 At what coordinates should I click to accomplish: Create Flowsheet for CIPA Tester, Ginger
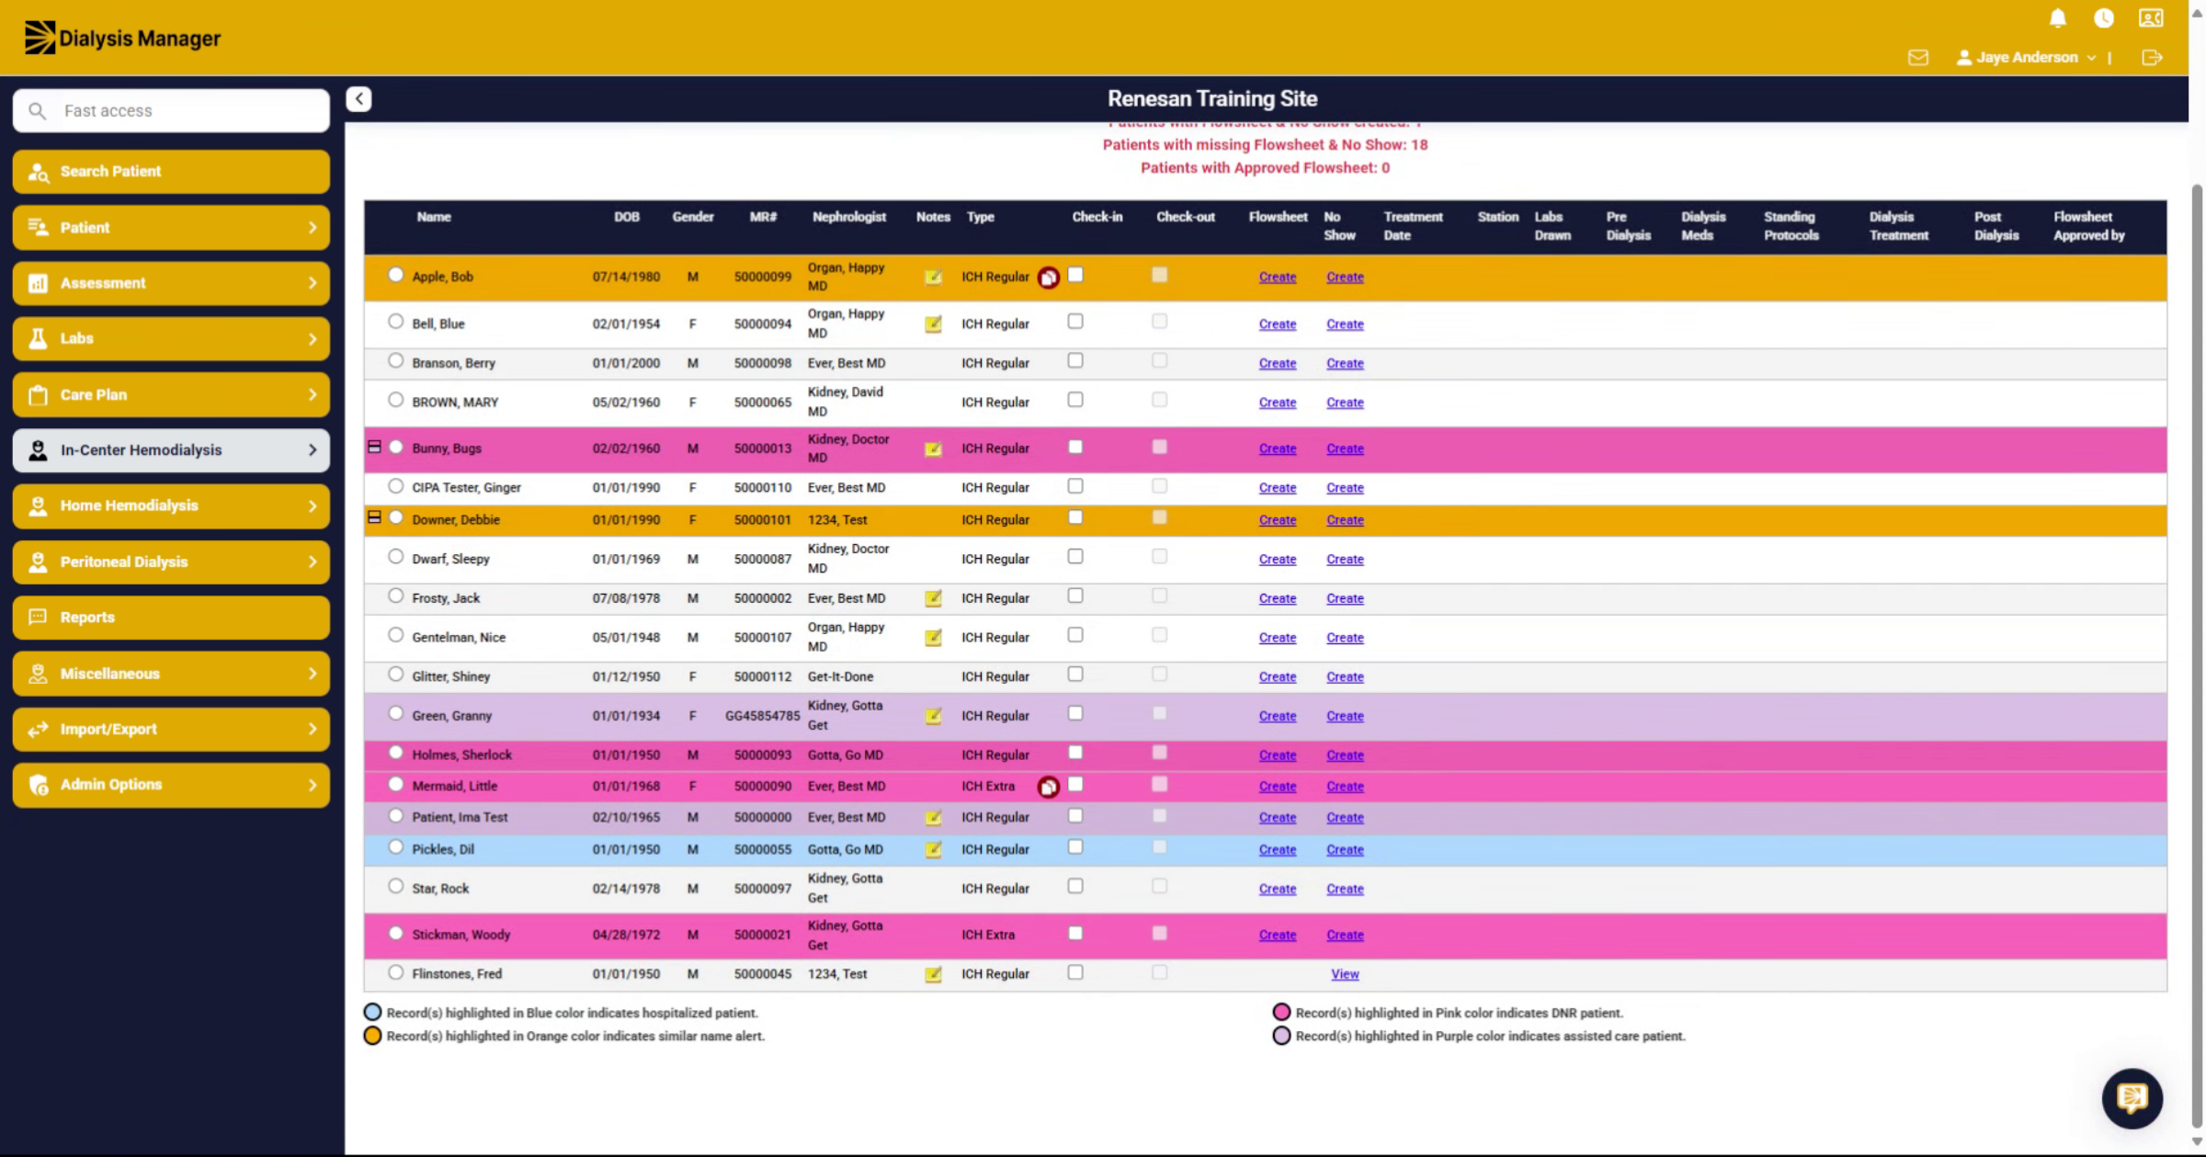click(x=1278, y=488)
